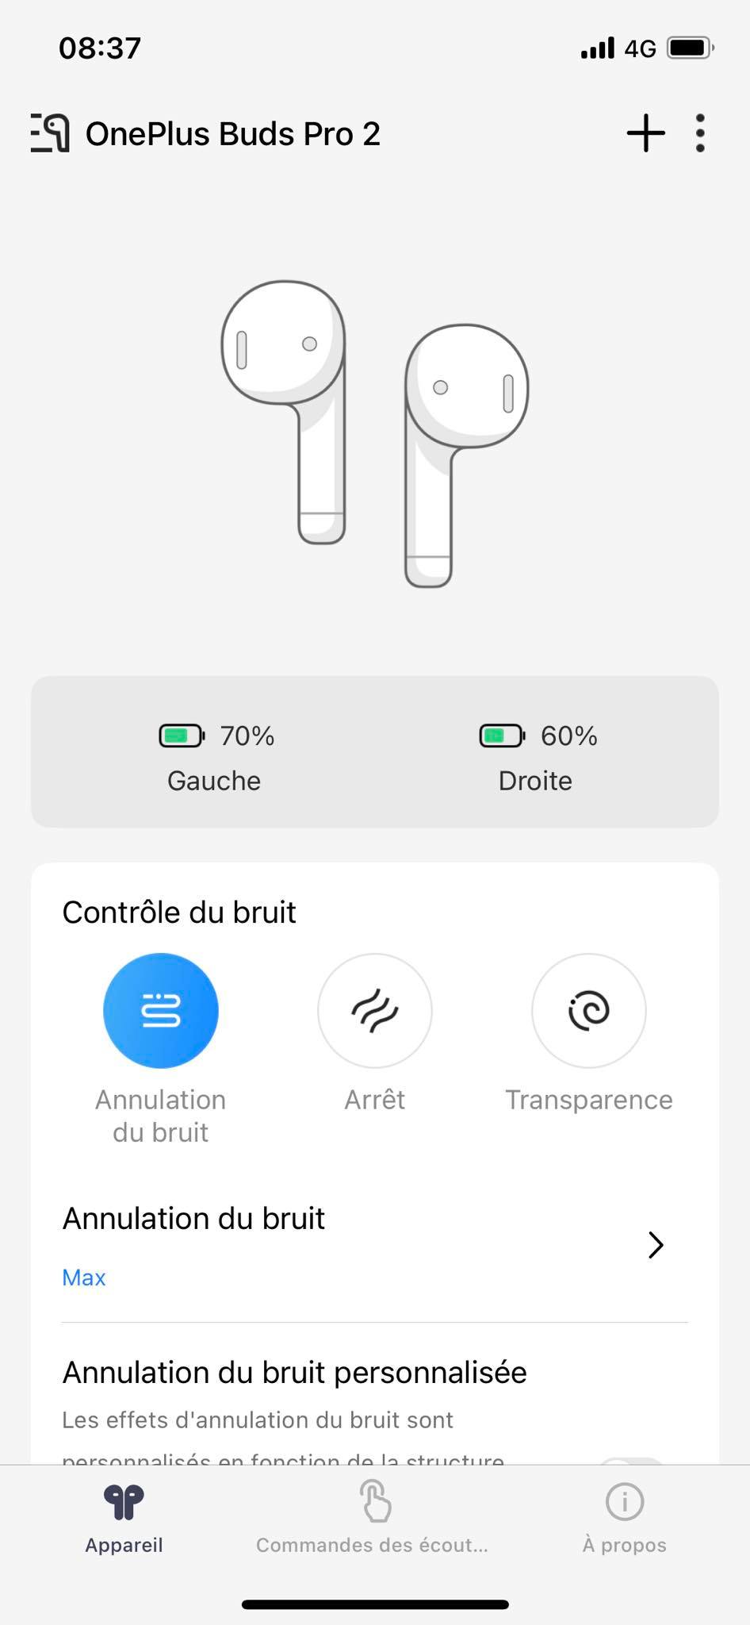Tap the OnePlus Buds Pro 2 title
This screenshot has height=1625, width=750.
point(233,134)
